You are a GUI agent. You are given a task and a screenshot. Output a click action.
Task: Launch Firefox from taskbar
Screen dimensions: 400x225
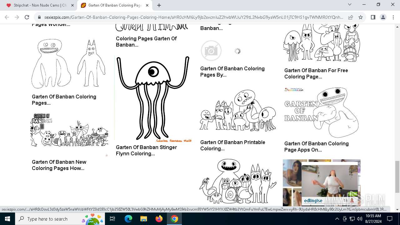click(159, 219)
